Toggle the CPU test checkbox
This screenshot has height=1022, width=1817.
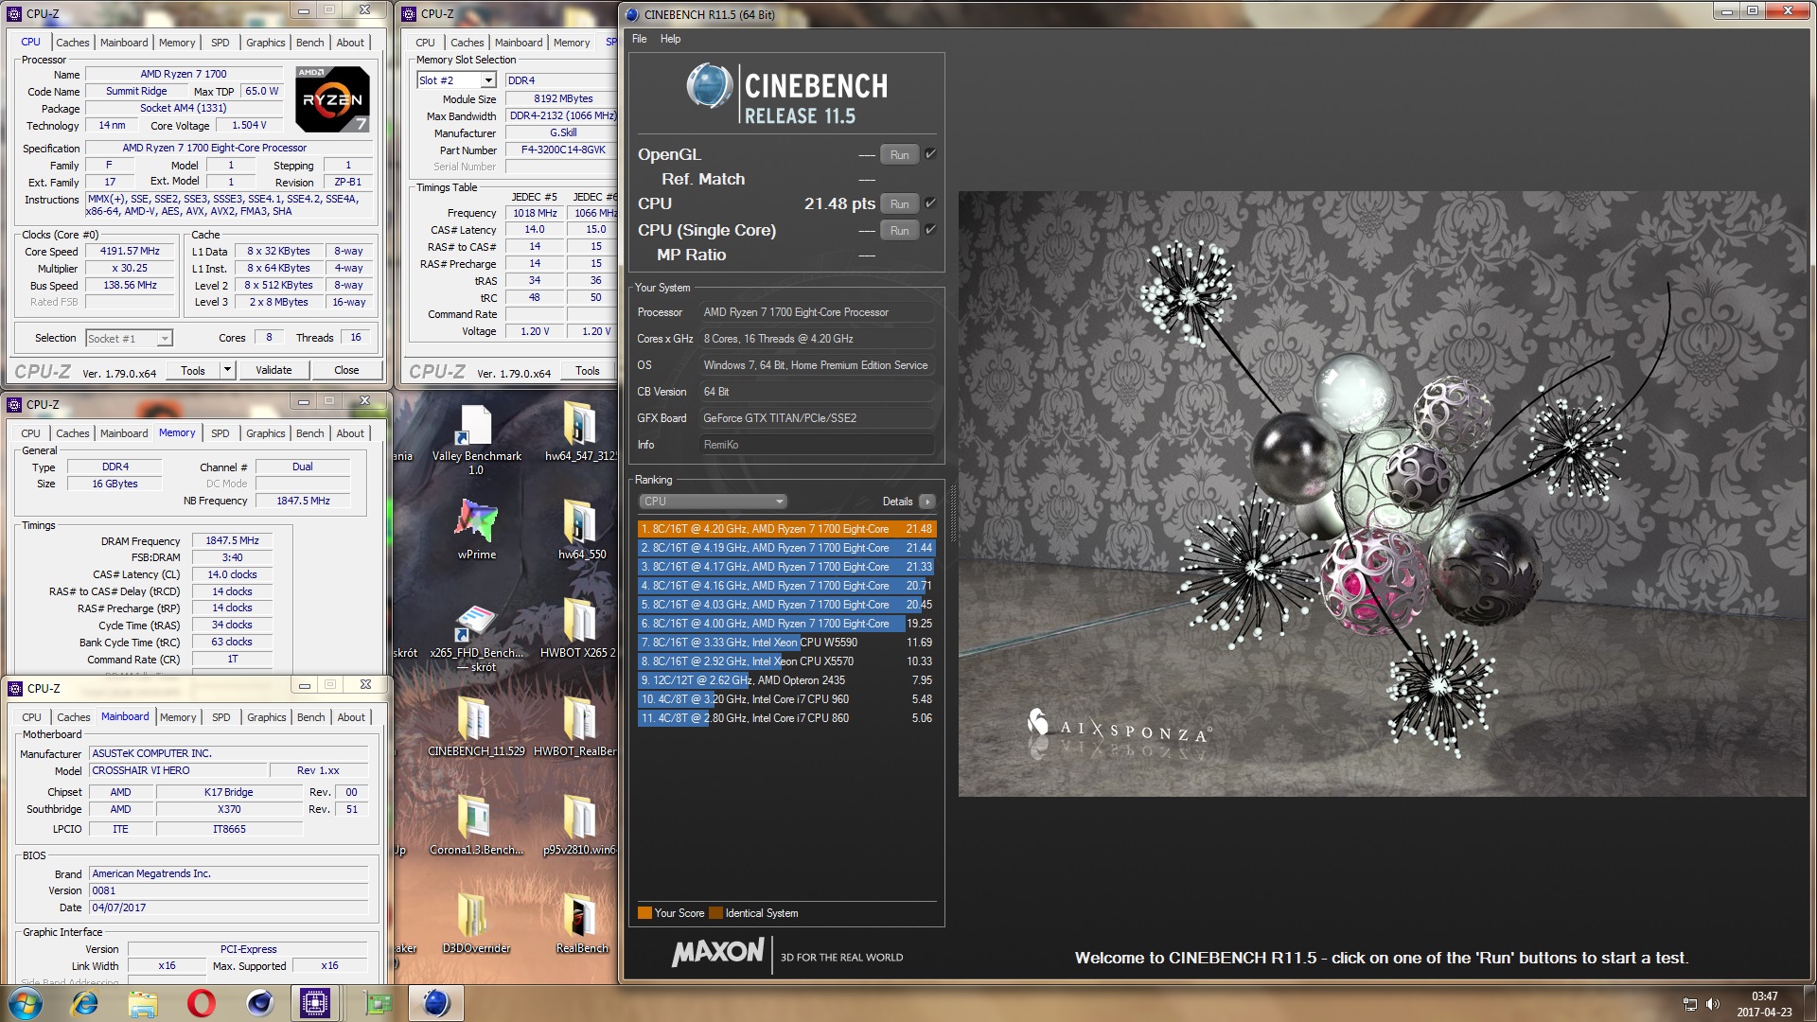(930, 203)
